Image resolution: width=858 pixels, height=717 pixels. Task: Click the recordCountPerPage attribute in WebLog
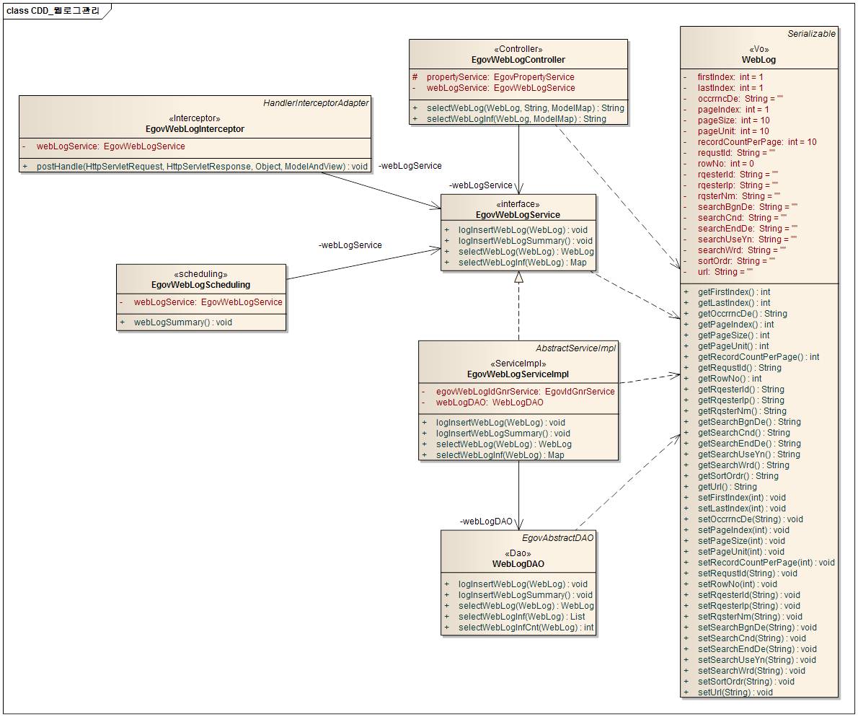point(756,142)
